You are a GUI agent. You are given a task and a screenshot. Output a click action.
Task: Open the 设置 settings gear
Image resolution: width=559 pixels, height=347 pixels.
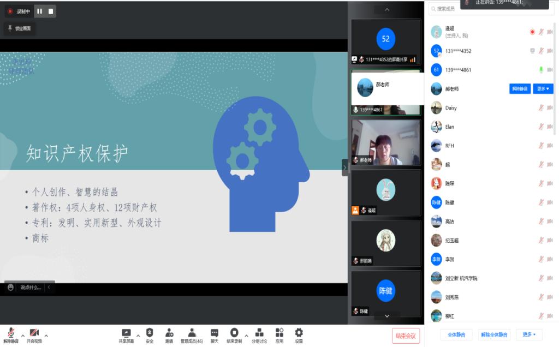[299, 333]
